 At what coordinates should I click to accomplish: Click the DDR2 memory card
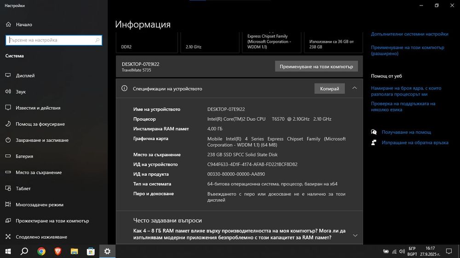[147, 42]
